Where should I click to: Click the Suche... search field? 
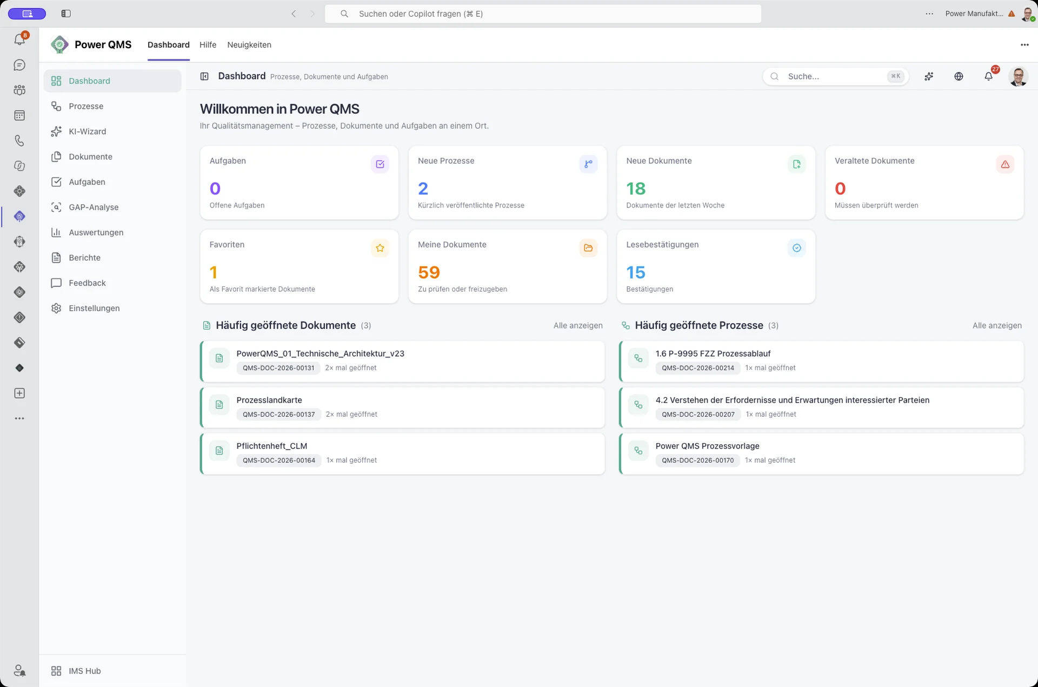(836, 76)
